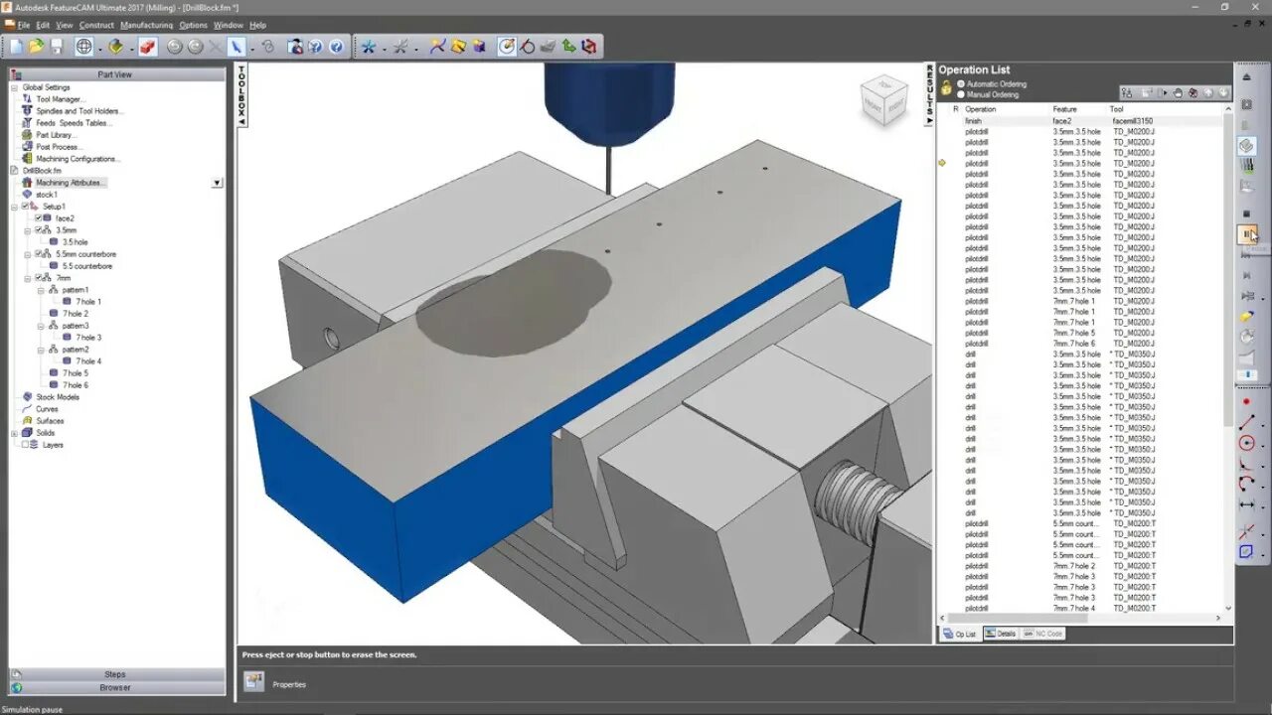Click the red-blue cube icon at toolbar end
1272x715 pixels.
coord(589,46)
